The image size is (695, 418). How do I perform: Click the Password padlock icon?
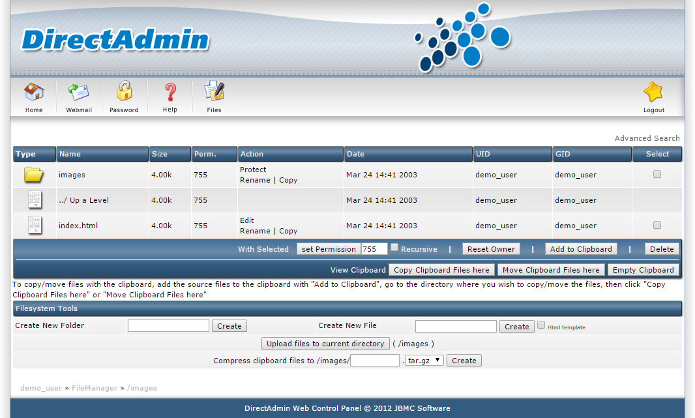tap(124, 91)
